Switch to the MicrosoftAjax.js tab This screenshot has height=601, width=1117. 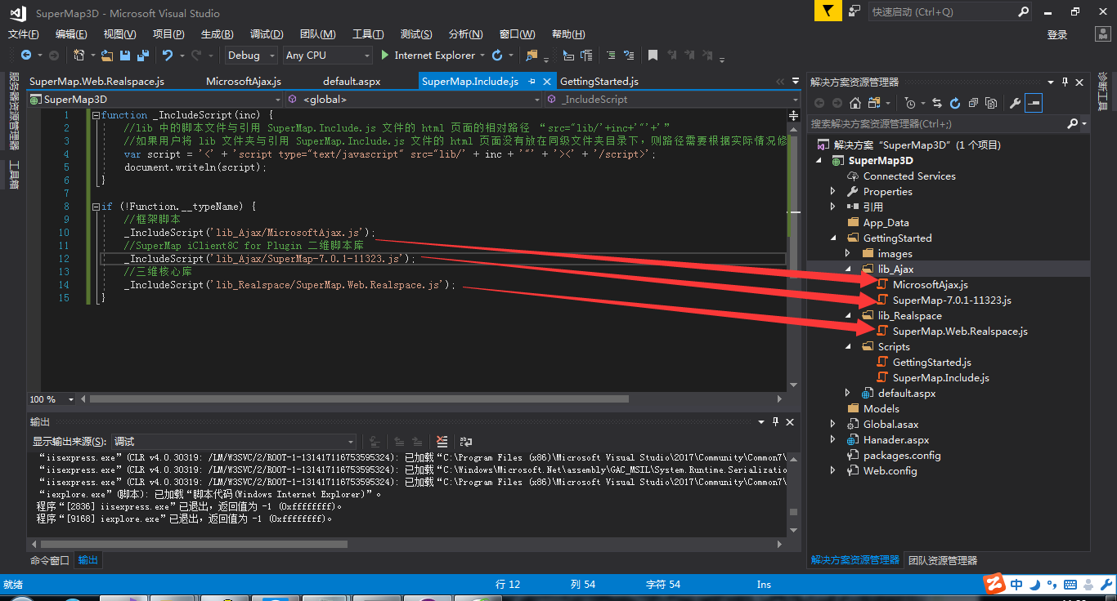[x=244, y=82]
